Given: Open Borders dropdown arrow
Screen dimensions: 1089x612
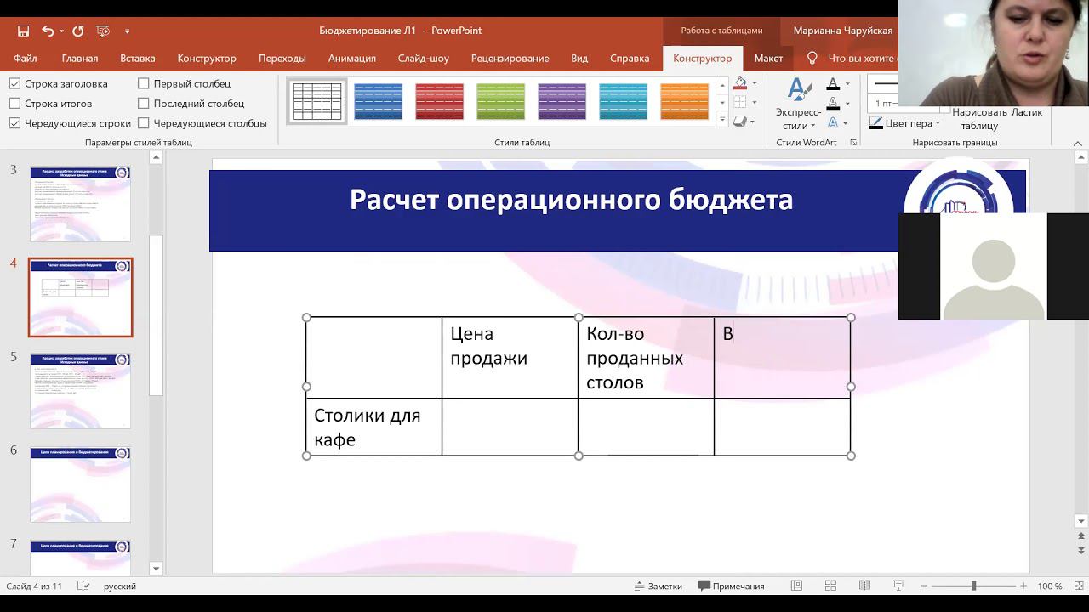Looking at the screenshot, I should (x=755, y=103).
